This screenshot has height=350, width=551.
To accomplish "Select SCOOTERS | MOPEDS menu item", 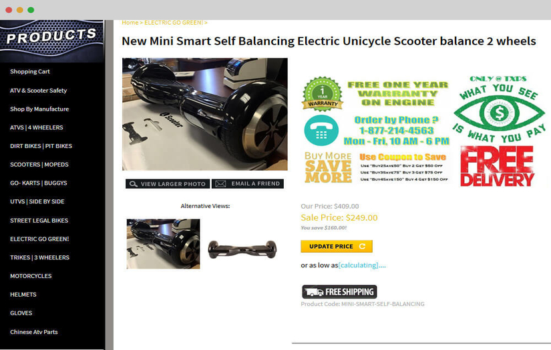I will (x=39, y=165).
